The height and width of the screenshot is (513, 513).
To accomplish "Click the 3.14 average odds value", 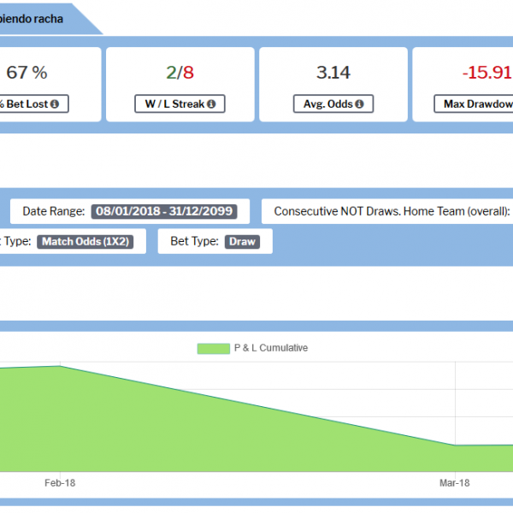I will pyautogui.click(x=333, y=73).
